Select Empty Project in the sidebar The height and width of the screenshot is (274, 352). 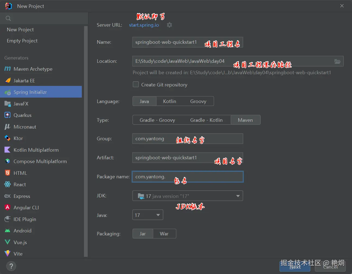point(22,41)
